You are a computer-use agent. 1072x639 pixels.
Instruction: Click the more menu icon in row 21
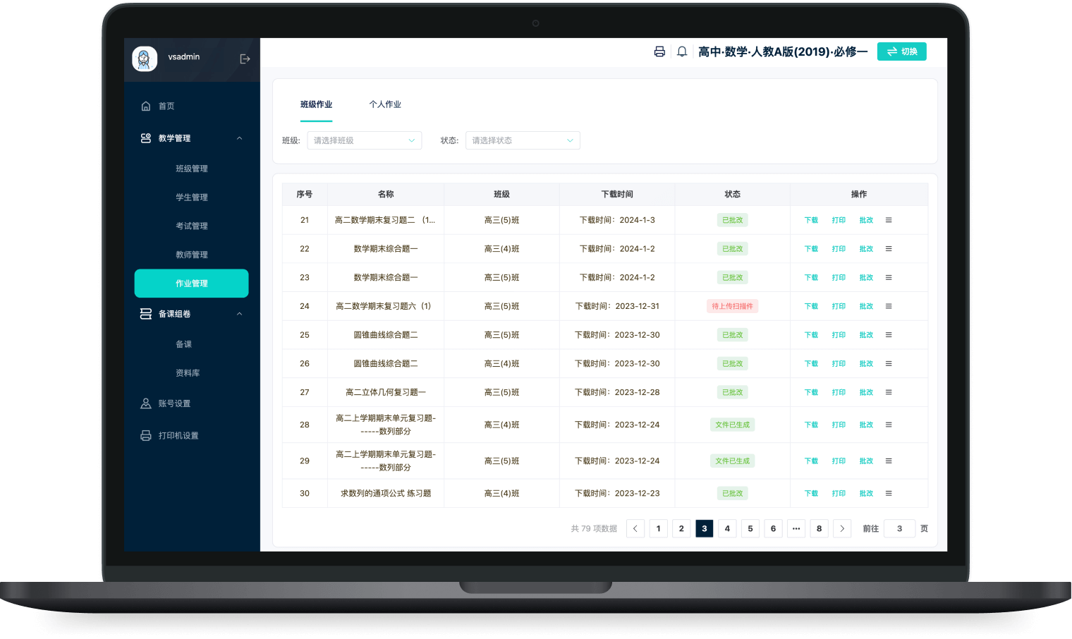click(889, 220)
